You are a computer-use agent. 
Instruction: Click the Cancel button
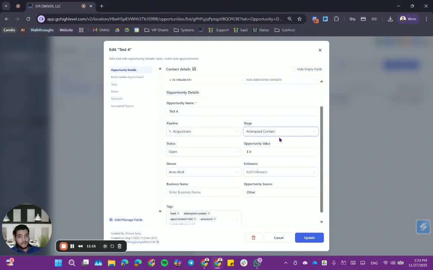pos(279,237)
